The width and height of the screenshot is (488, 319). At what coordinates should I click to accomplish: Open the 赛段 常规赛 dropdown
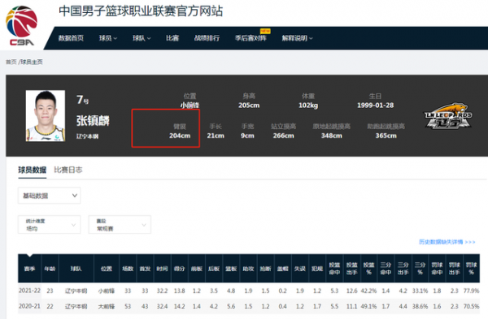pyautogui.click(x=120, y=225)
